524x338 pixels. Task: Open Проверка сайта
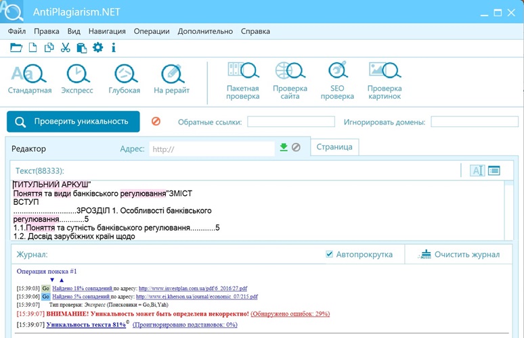(x=290, y=80)
